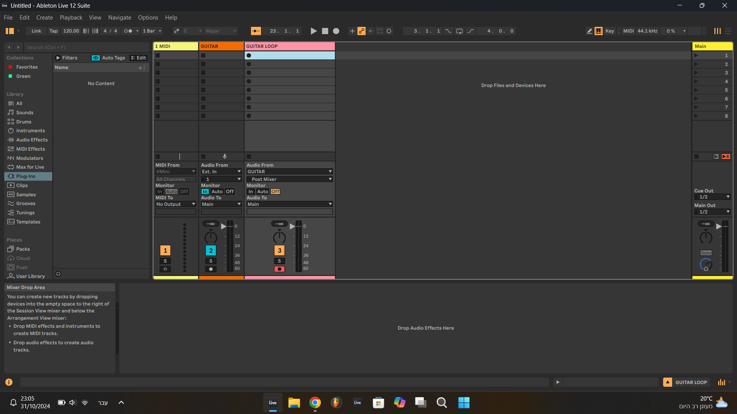Open Packs under Places
The height and width of the screenshot is (414, 737).
23,249
